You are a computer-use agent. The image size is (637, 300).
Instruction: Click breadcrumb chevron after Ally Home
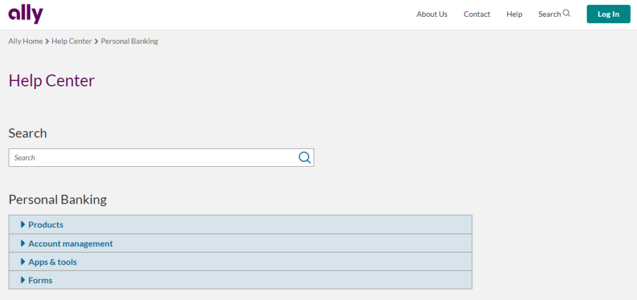pos(47,42)
